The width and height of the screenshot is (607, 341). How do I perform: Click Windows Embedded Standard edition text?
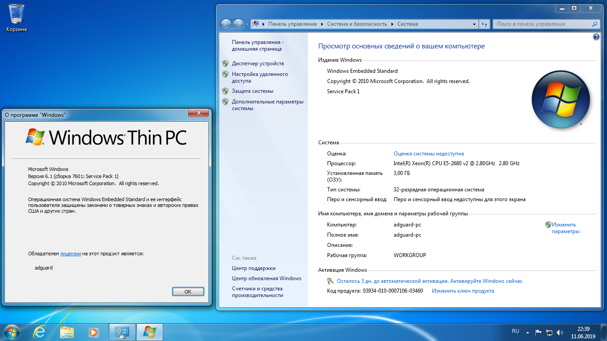[x=362, y=71]
